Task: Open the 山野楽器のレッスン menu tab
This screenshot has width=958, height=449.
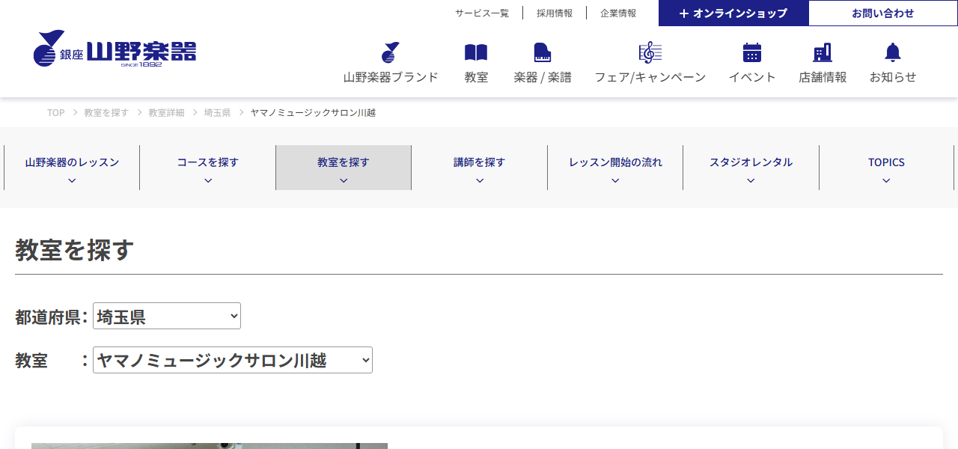Action: (72, 168)
